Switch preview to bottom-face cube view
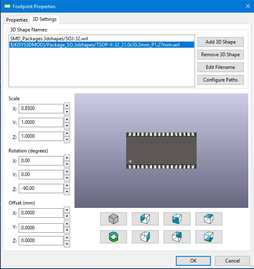This screenshot has height=269, width=254. pyautogui.click(x=208, y=237)
